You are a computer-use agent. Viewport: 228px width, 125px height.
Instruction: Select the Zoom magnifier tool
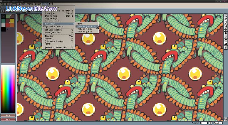(226, 26)
